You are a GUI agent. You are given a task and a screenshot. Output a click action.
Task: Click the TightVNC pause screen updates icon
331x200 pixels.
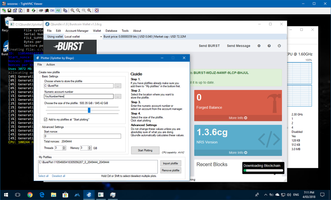point(28,11)
